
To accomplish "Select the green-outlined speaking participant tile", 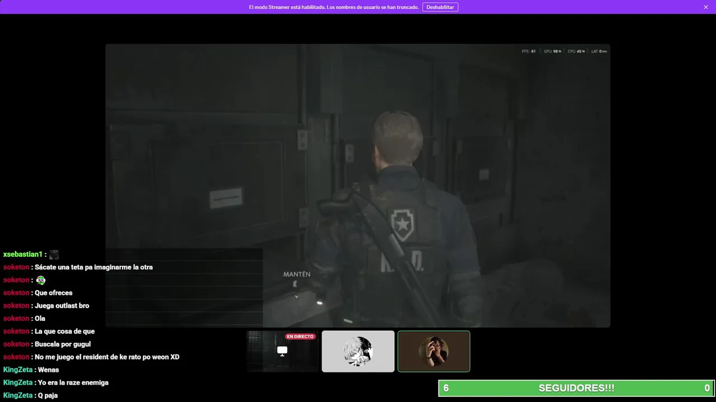I will click(x=434, y=351).
